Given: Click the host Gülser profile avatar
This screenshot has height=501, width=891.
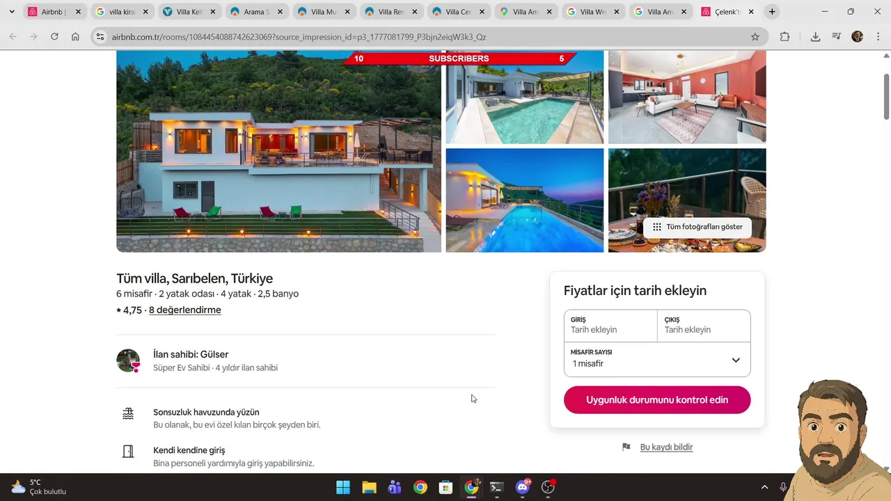Looking at the screenshot, I should (x=128, y=360).
